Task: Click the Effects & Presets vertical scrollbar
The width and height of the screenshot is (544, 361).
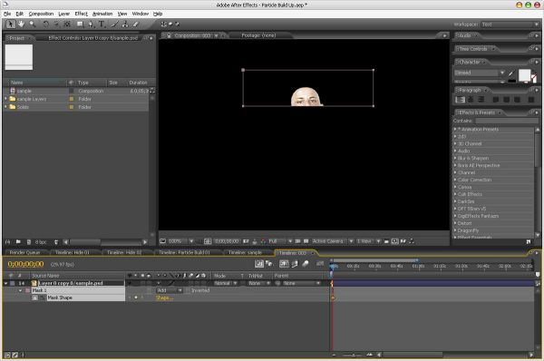Action: coord(538,182)
